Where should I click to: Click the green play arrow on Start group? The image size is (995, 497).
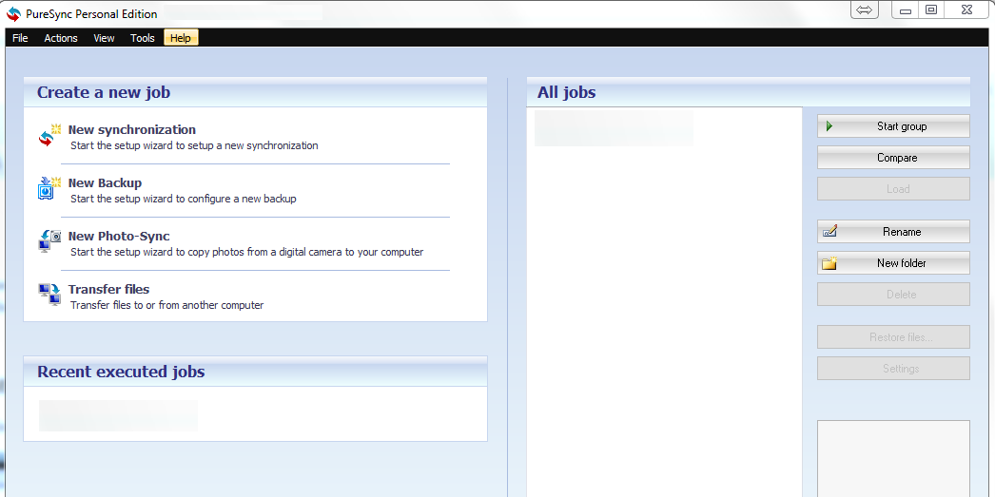click(829, 126)
